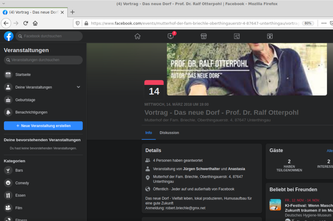Click '2 Haben teilgenommen' guest count
The width and height of the screenshot is (333, 221).
(289, 165)
